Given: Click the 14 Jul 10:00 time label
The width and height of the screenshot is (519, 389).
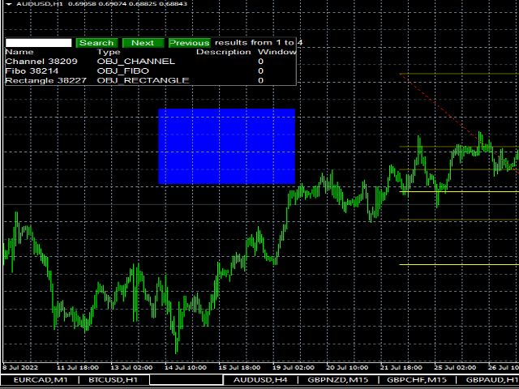Looking at the screenshot, I should tap(186, 368).
